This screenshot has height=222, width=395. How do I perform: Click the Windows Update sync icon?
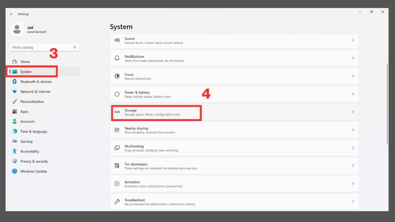coord(14,171)
